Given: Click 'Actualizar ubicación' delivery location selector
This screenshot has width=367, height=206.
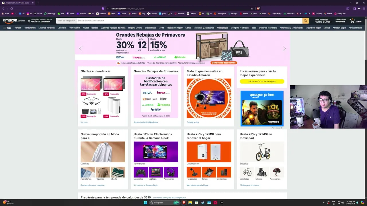Looking at the screenshot, I should tap(40, 21).
